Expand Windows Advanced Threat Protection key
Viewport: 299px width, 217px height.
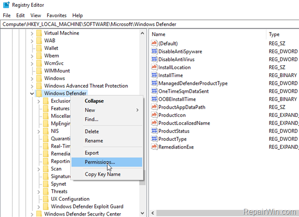[32, 86]
